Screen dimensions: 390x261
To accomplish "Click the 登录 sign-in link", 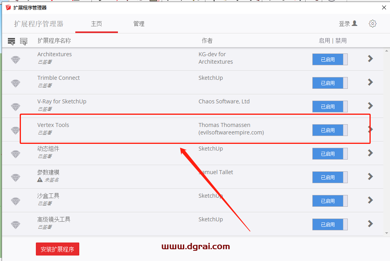I will 348,24.
